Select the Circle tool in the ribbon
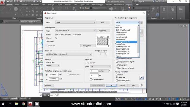Image resolution: width=190 pixels, height=107 pixels. (x=16, y=9)
